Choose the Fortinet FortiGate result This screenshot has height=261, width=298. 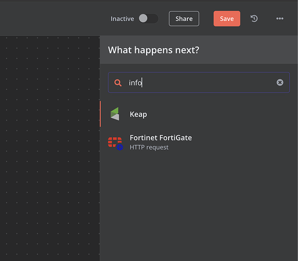(199, 142)
